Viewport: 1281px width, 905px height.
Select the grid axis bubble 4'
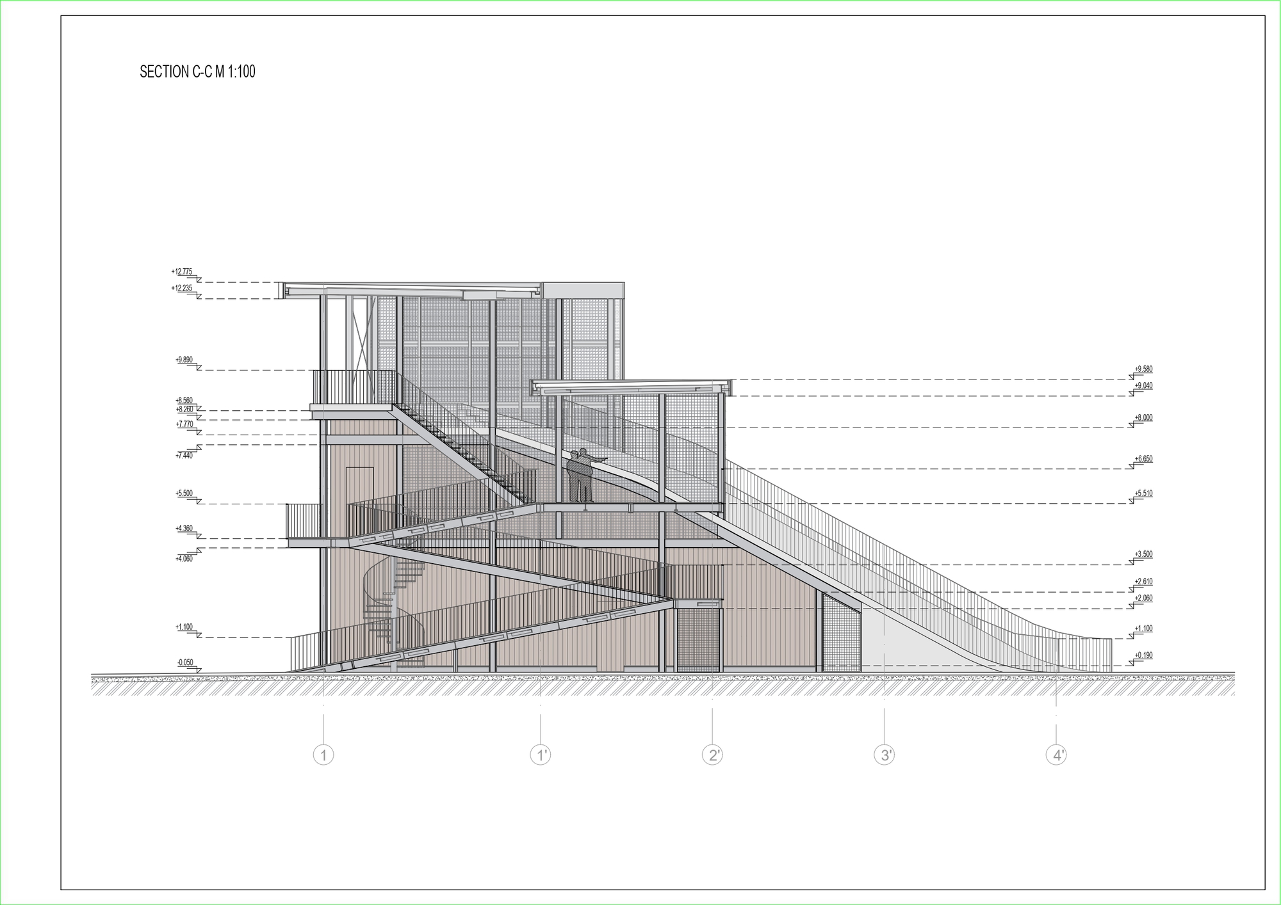(1056, 755)
